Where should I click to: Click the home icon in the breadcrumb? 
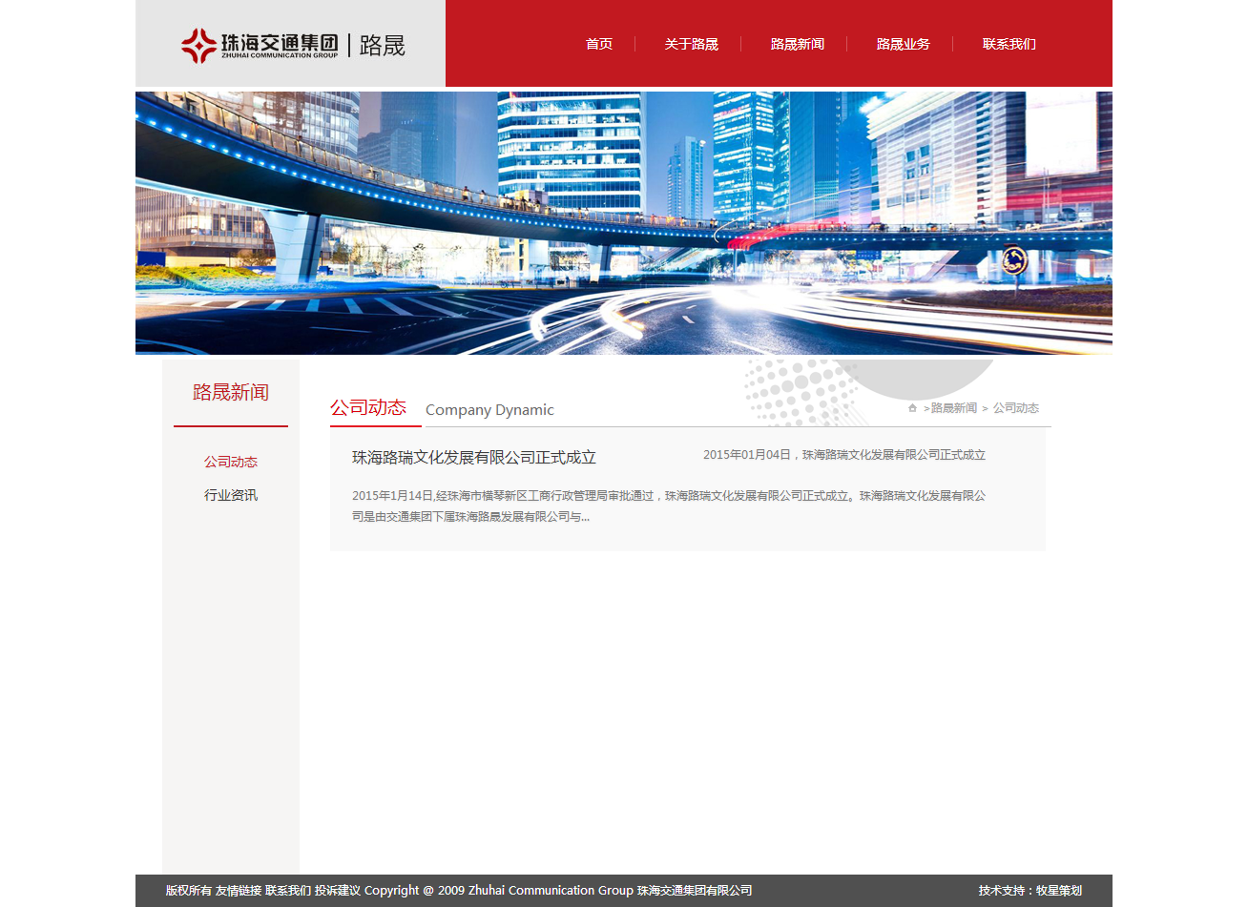coord(911,407)
